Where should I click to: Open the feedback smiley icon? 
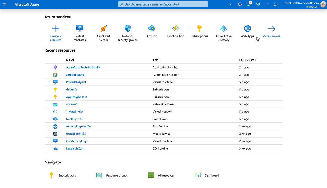click(276, 4)
